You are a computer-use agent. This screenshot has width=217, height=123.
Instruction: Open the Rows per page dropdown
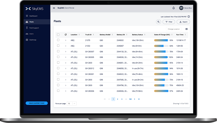pos(72,103)
